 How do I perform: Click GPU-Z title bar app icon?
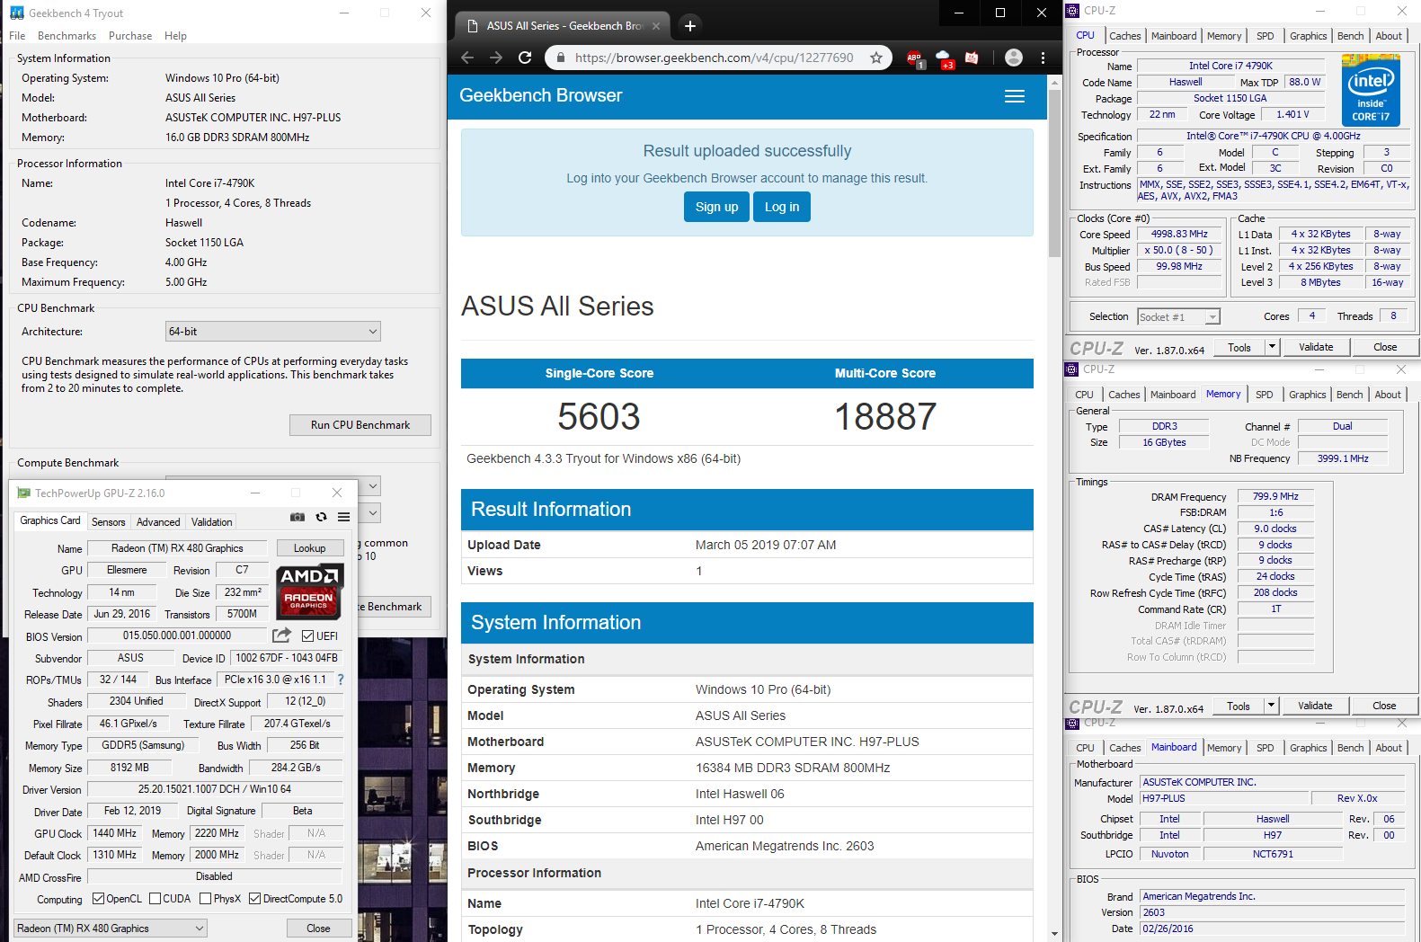[23, 493]
